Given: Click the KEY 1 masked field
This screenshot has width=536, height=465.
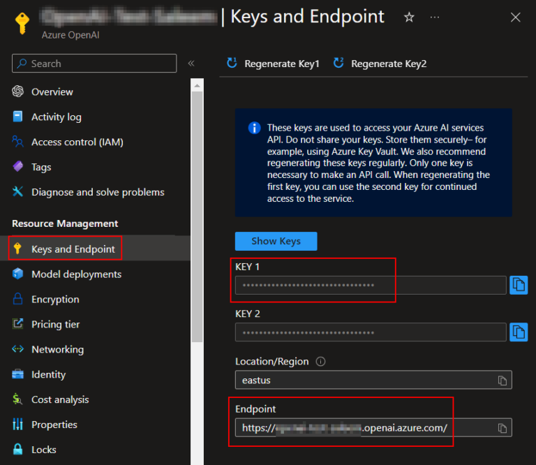Looking at the screenshot, I should pos(370,285).
